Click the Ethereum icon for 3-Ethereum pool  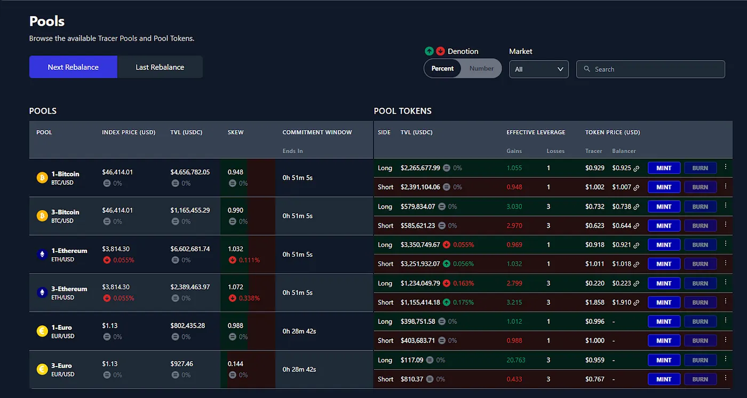(42, 293)
